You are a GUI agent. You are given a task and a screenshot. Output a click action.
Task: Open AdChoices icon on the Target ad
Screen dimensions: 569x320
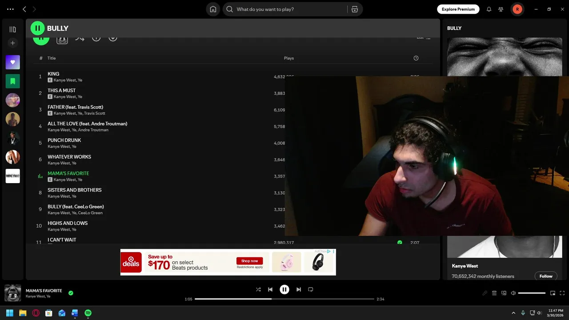[329, 251]
